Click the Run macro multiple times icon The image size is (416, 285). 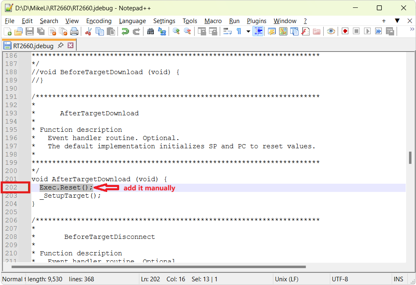coord(378,32)
